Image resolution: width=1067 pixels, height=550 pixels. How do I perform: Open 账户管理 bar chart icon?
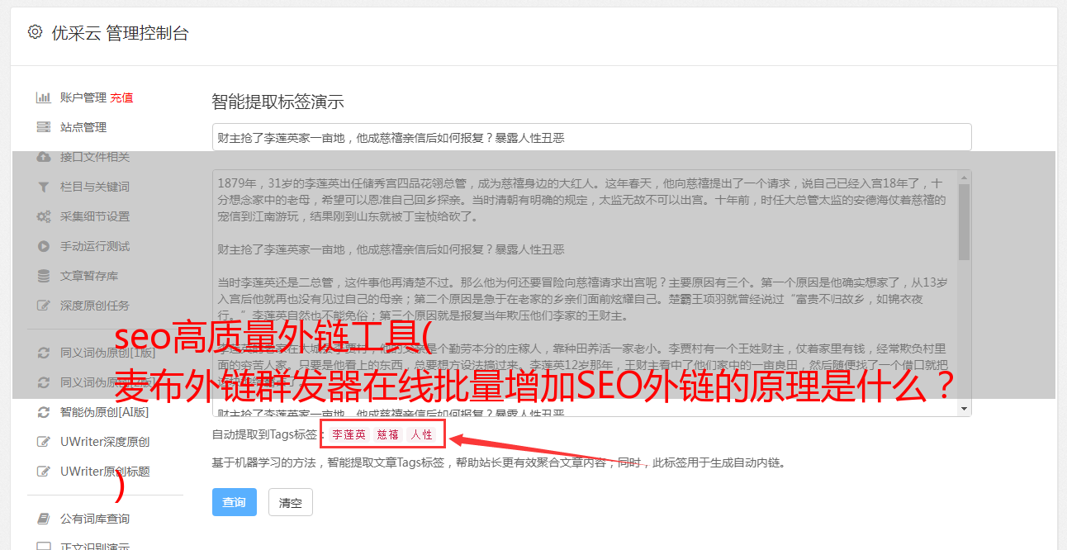(x=44, y=97)
